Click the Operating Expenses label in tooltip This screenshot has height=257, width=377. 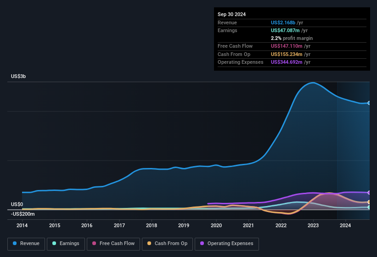pos(241,62)
